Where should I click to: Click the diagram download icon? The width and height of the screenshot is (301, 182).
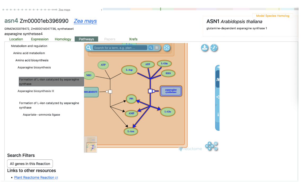(x=205, y=48)
